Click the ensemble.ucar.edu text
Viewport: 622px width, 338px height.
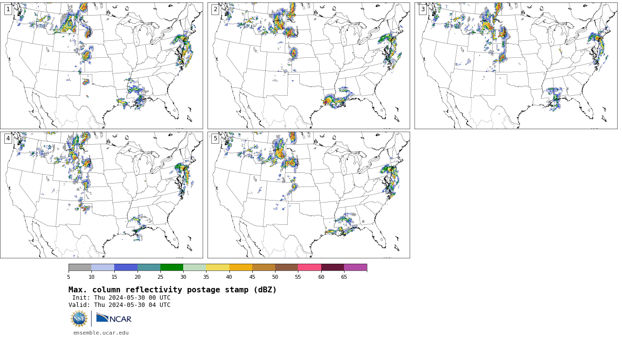point(101,333)
